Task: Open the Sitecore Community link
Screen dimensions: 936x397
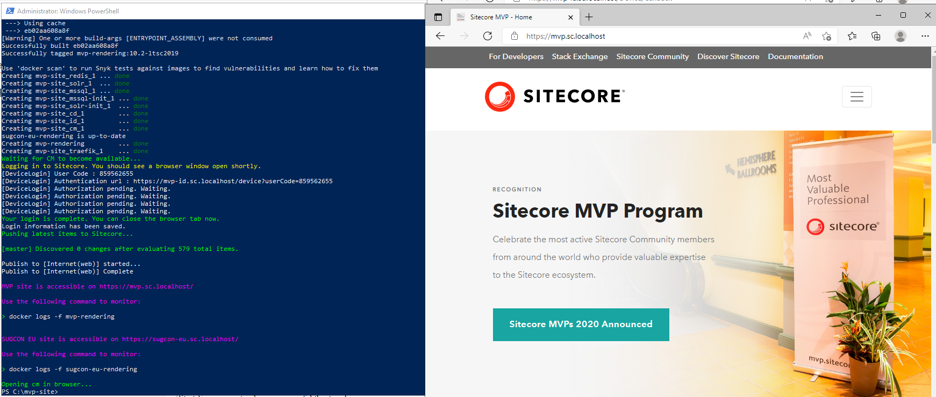Action: pos(653,56)
